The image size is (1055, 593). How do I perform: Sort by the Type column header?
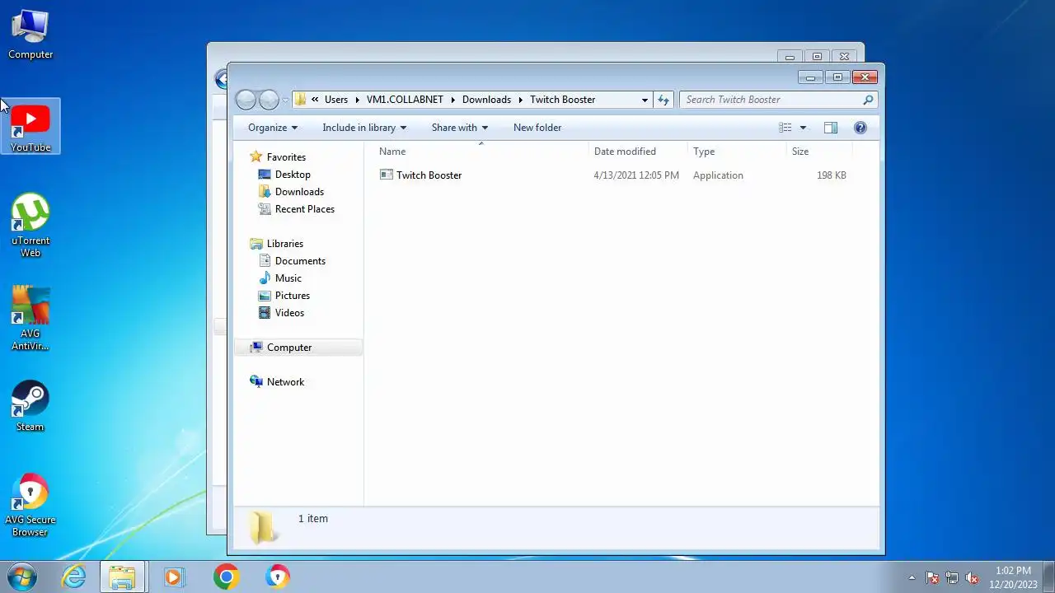tap(737, 152)
